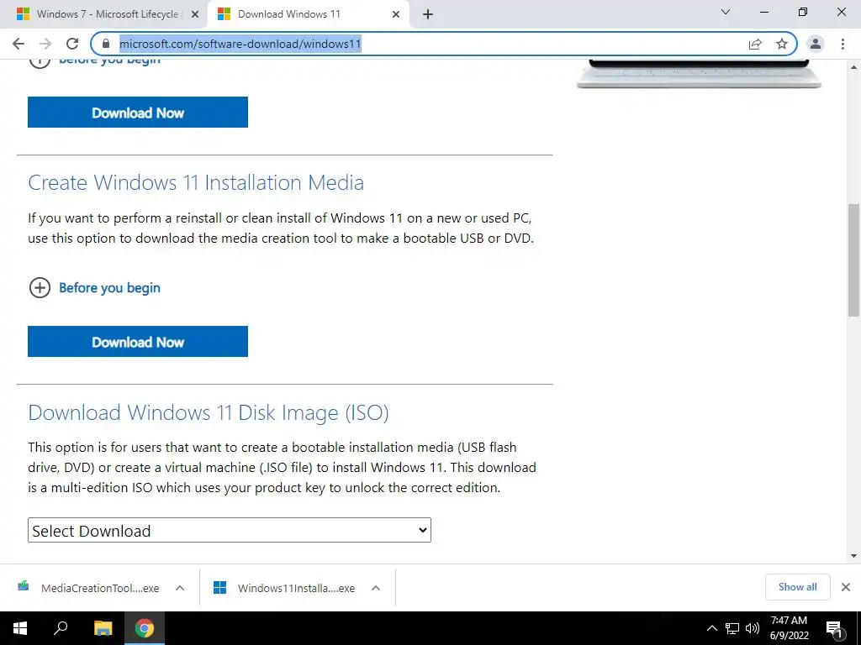Open the taskbar clock showing 7:47 AM
This screenshot has height=645, width=861.
pyautogui.click(x=789, y=628)
